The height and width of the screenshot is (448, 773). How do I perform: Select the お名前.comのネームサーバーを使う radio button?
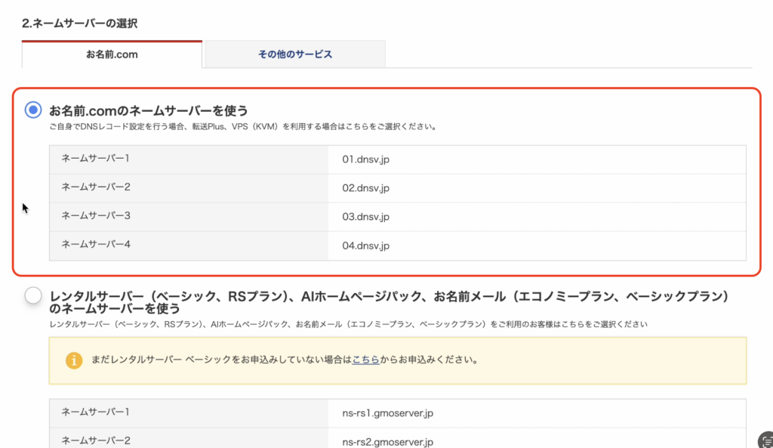pos(33,110)
